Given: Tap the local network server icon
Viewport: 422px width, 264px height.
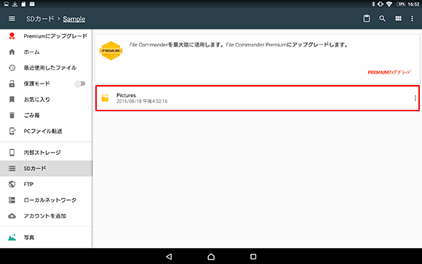Looking at the screenshot, I should [x=12, y=200].
